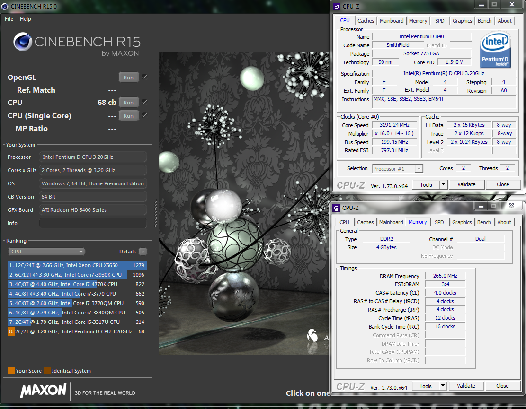Click the Info input field
This screenshot has width=526, height=409.
pyautogui.click(x=93, y=223)
